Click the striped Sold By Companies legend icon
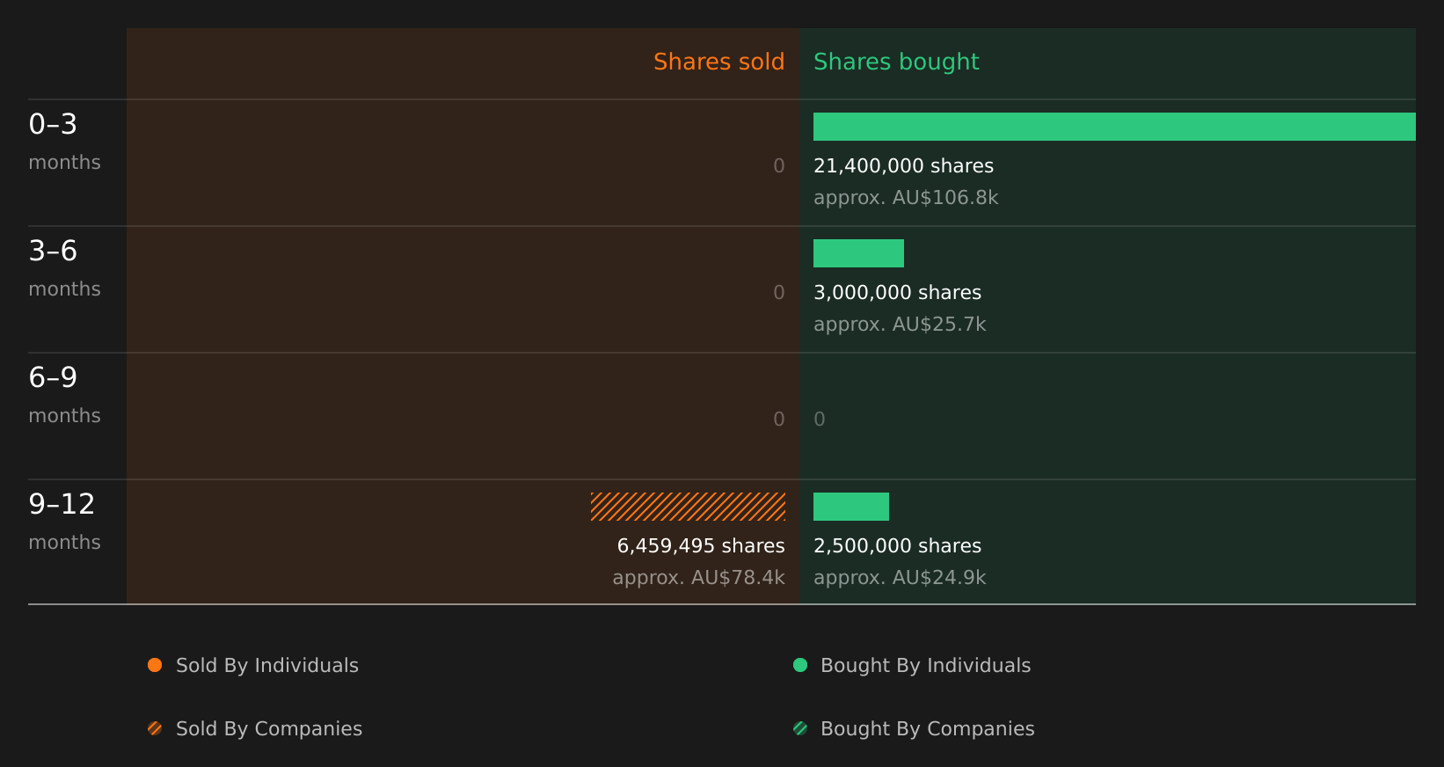 [155, 728]
